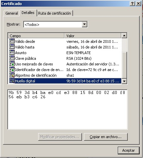The image size is (143, 158).
Task: Click the Aceptar button
Action: point(128,150)
